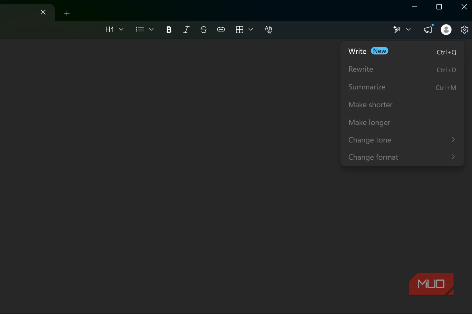Apply strikethrough formatting
This screenshot has height=314, width=472.
coord(203,29)
